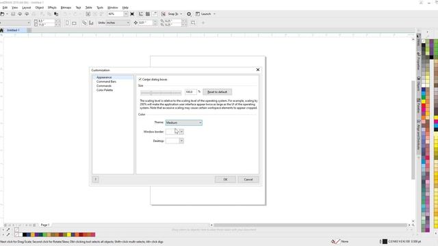This screenshot has height=246, width=438.
Task: Toggle Show Grid icon in toolbar
Action: [148, 14]
